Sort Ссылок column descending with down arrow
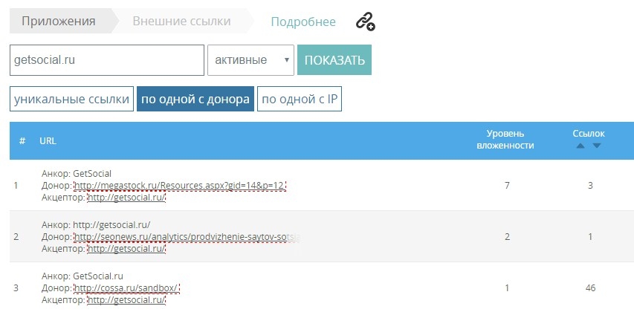634x312 pixels. click(x=596, y=146)
